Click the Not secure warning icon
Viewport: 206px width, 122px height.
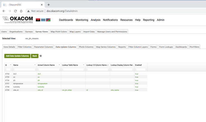(x=28, y=11)
